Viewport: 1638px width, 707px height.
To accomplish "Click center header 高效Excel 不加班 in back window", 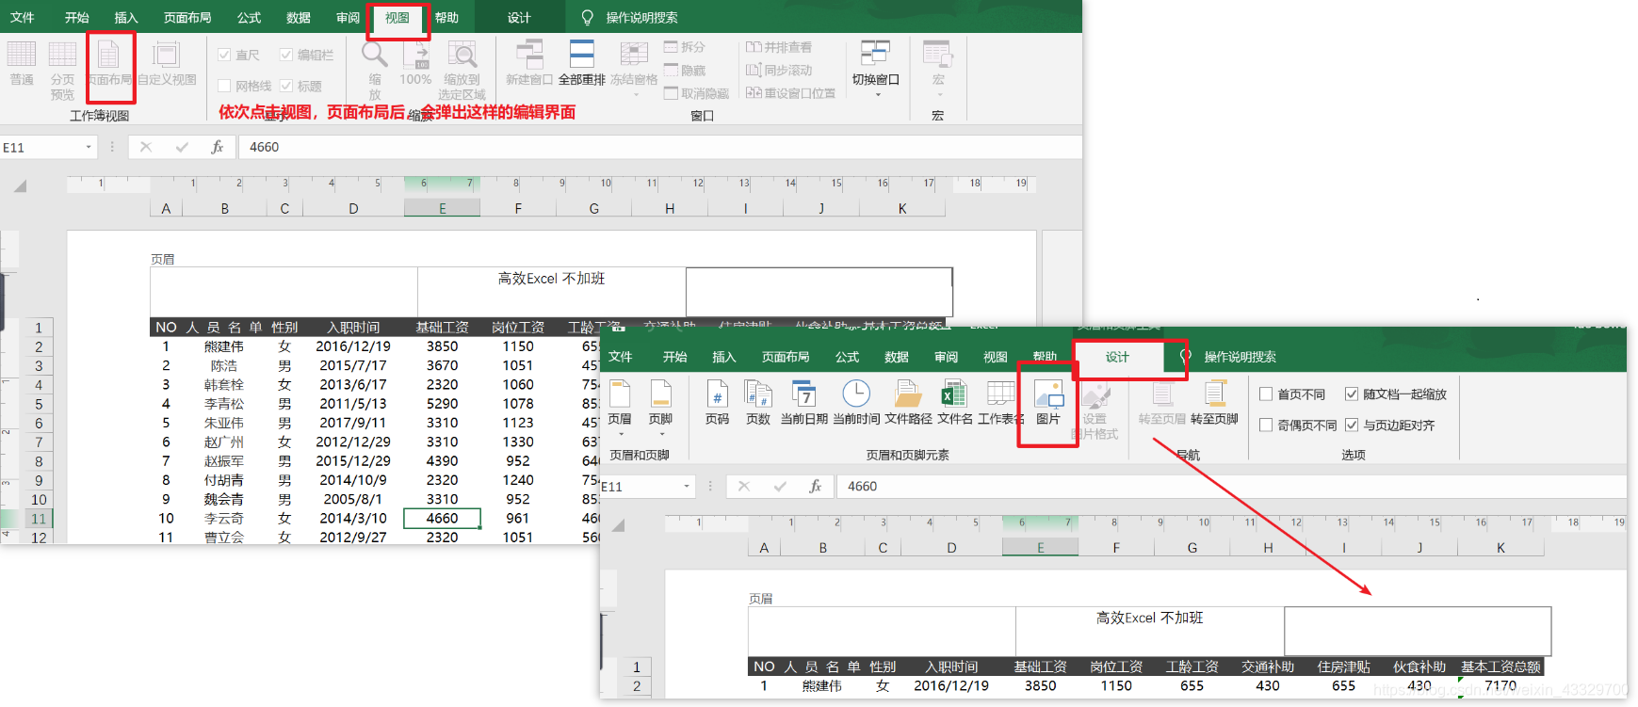I will click(551, 279).
